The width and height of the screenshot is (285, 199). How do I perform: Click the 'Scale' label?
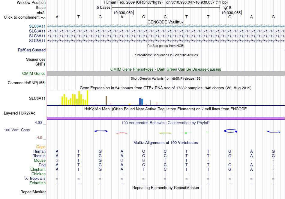(40, 8)
